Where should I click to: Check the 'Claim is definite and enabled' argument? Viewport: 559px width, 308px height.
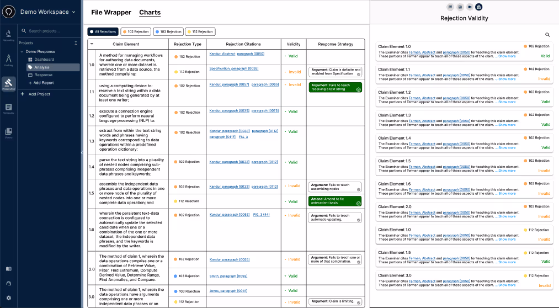pos(358,74)
